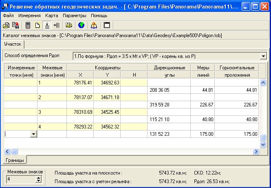
Task: Toggle the arrow-down-to-lines toolbar button
Action: coord(47,26)
